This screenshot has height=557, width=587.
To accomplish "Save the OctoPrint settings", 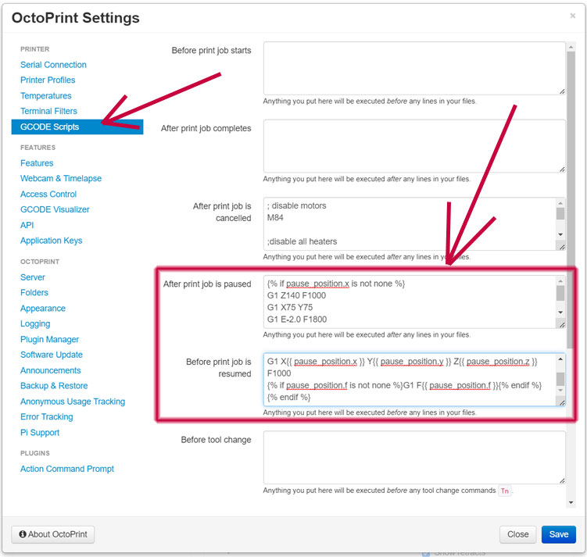I will 558,534.
